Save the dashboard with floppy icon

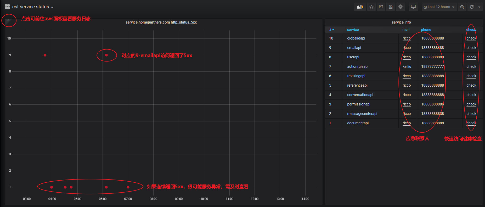pyautogui.click(x=391, y=7)
